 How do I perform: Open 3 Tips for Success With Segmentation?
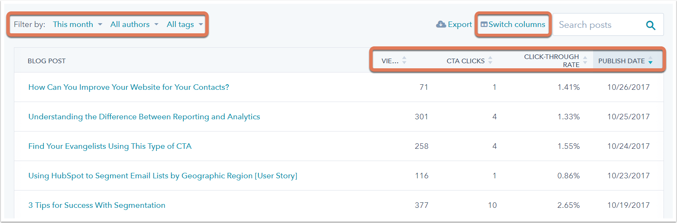pyautogui.click(x=97, y=205)
